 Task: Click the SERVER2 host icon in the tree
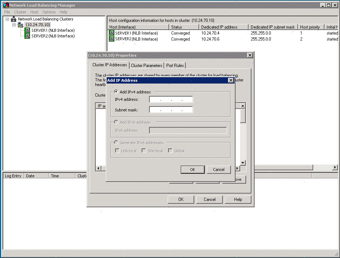tap(27, 36)
